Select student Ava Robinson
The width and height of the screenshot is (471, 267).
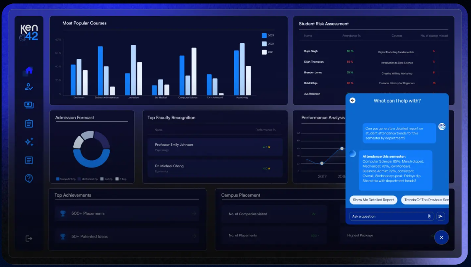pyautogui.click(x=312, y=94)
